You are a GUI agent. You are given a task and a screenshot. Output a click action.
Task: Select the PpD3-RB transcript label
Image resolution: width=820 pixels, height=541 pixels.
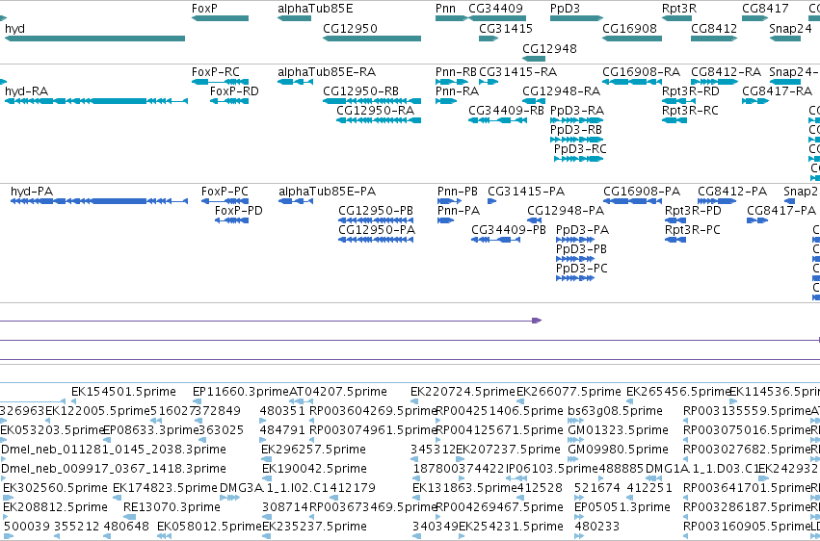[x=576, y=130]
